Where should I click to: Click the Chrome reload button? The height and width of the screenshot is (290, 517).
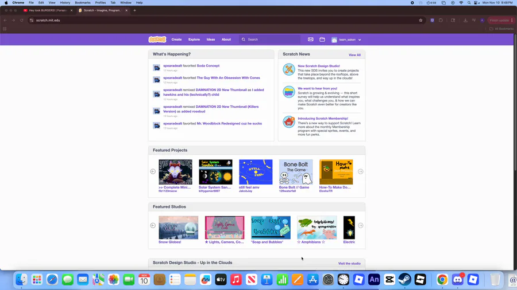coord(22,21)
